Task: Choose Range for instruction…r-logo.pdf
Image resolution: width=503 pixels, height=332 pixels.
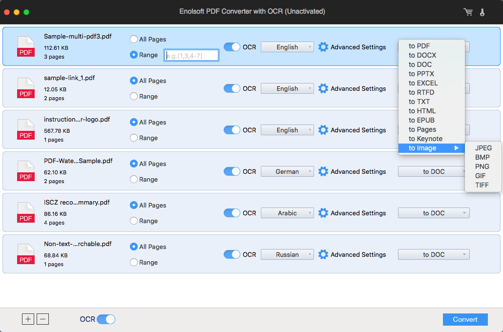Action: tap(134, 138)
